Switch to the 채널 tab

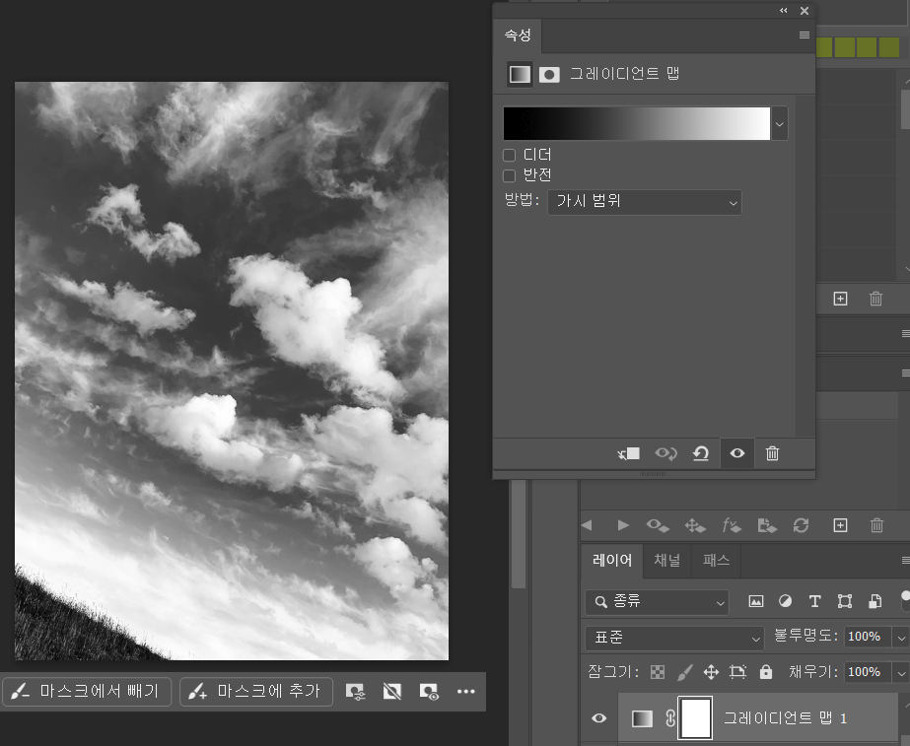coord(667,561)
